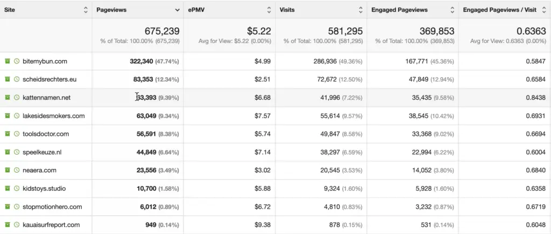Click the green archive icon beside lakesidesmokers.com

coord(8,115)
